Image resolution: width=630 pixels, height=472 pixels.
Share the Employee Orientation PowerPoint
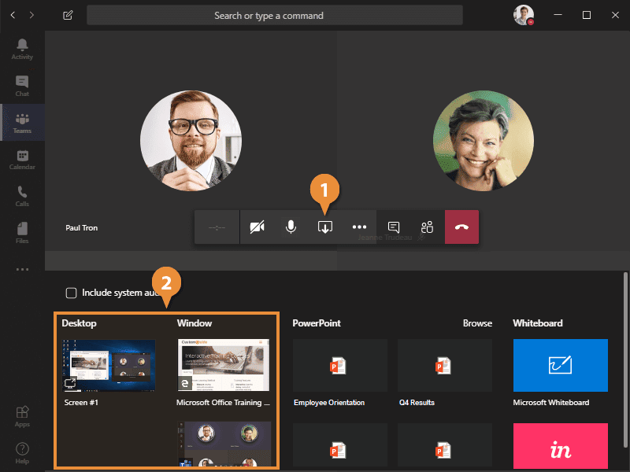point(340,365)
